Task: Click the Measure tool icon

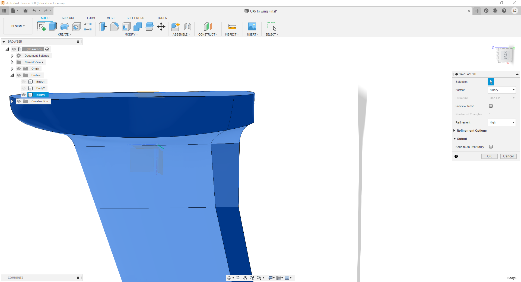Action: point(232,27)
